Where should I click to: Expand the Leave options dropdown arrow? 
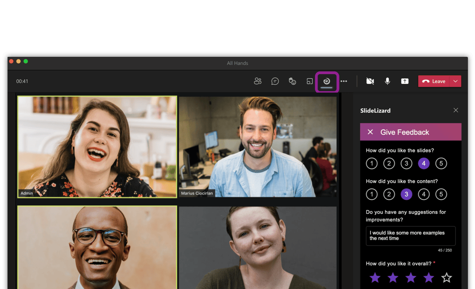tap(455, 81)
